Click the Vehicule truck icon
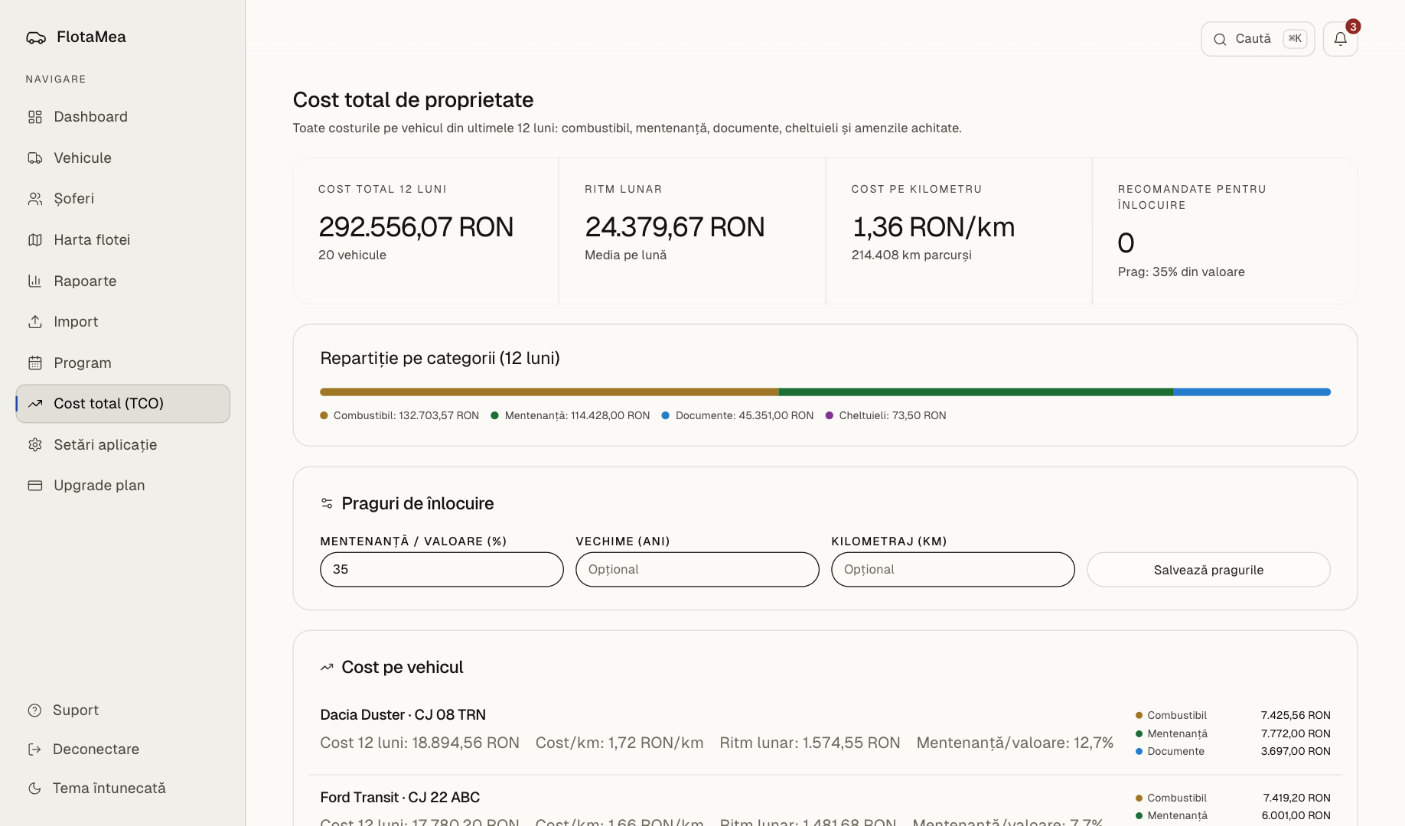This screenshot has height=826, width=1405. (35, 158)
